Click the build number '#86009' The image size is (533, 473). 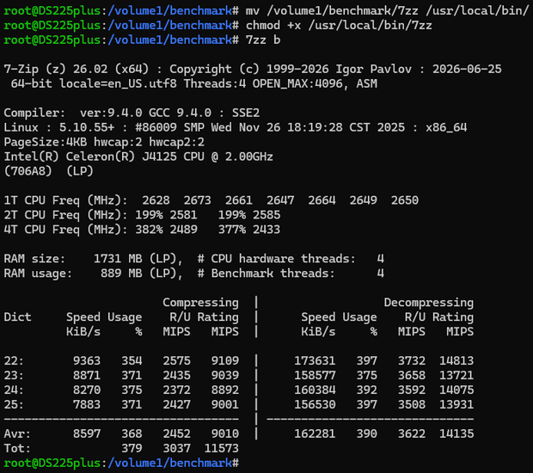[x=156, y=127]
